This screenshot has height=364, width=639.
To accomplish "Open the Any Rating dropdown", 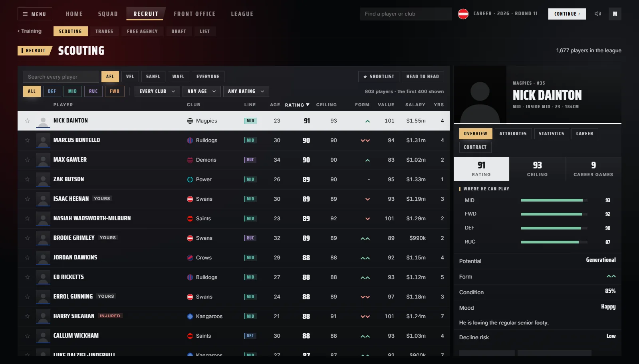I will click(246, 91).
